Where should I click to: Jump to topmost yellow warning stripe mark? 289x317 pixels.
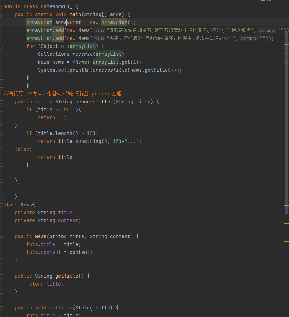286,13
